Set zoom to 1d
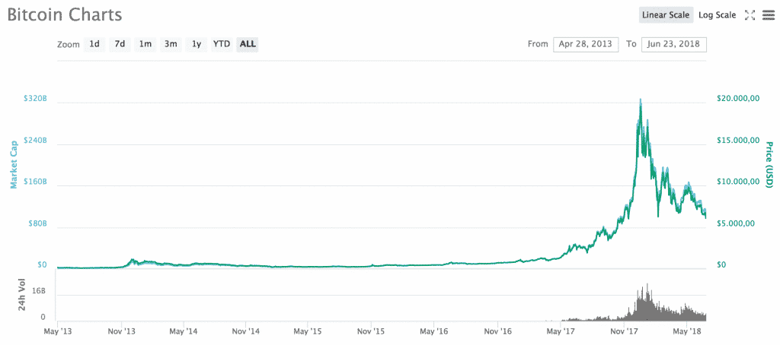780x345 pixels. coord(94,43)
